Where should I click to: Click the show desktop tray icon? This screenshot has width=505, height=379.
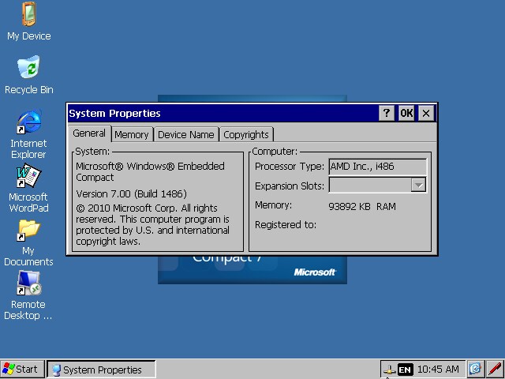tap(475, 370)
